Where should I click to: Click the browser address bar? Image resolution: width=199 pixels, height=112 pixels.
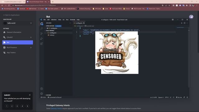(x=86, y=6)
